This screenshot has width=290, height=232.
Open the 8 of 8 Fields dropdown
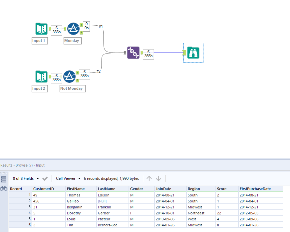click(x=26, y=178)
